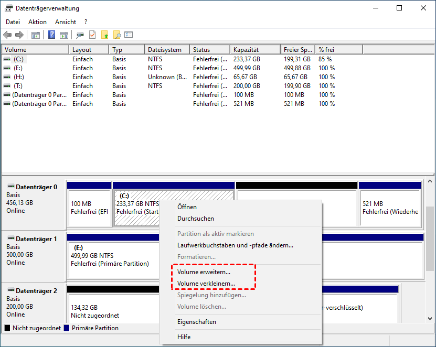Select the 134,32 GB Nicht zugeordnet block
Screen dimensions: 436x347
[113, 304]
